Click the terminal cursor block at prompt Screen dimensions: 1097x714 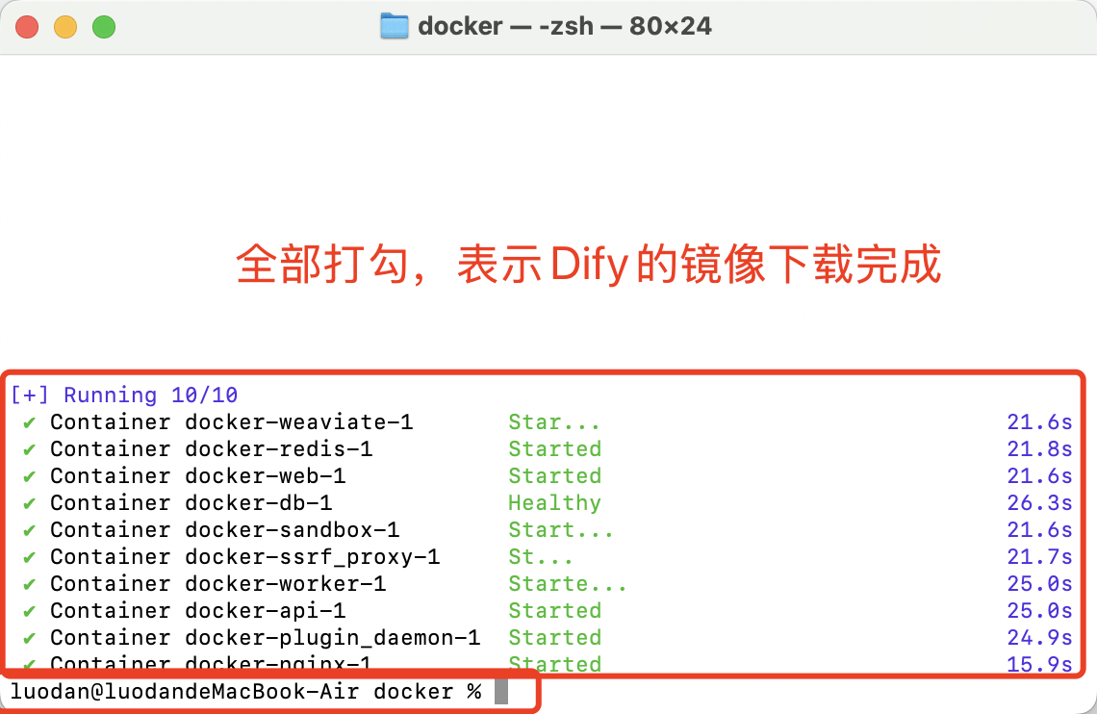click(x=501, y=692)
